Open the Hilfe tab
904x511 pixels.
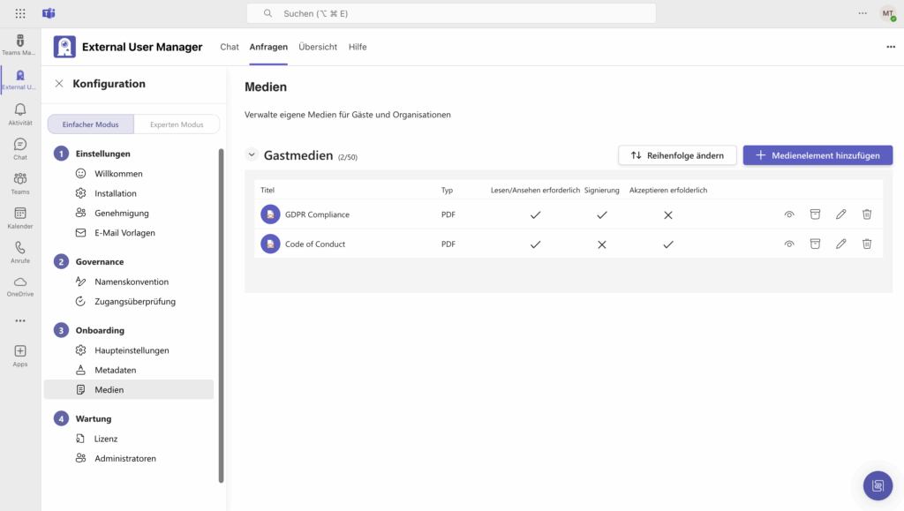(358, 47)
